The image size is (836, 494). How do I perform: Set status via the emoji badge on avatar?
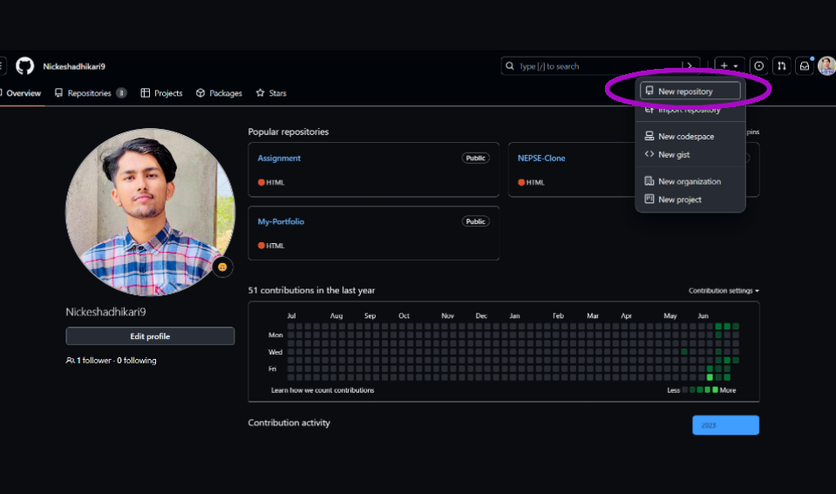tap(222, 267)
